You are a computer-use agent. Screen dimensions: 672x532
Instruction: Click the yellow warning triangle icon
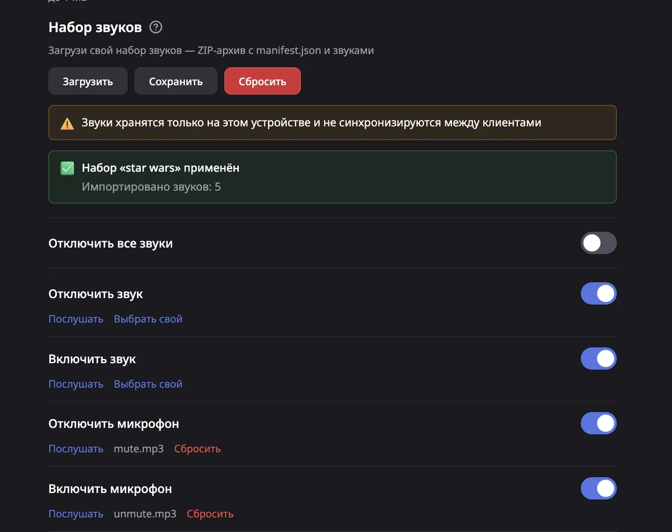tap(67, 123)
